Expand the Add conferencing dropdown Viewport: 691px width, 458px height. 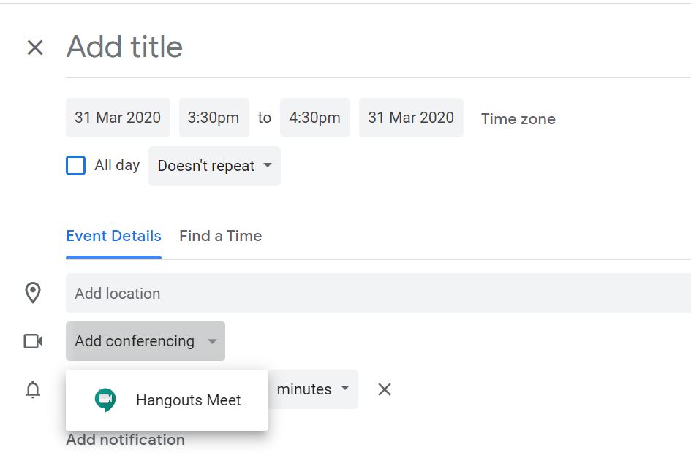[x=146, y=341]
